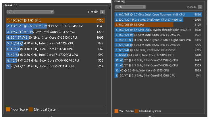
Task: Select the Intel Xeon CPU E5-2450 v2 row scoring 1945
Action: 55,26
